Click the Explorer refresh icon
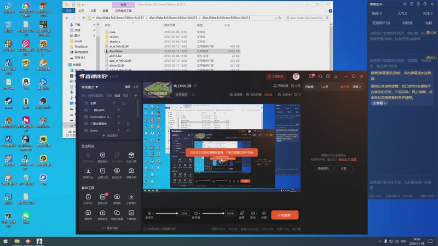438x246 pixels. [x=280, y=17]
